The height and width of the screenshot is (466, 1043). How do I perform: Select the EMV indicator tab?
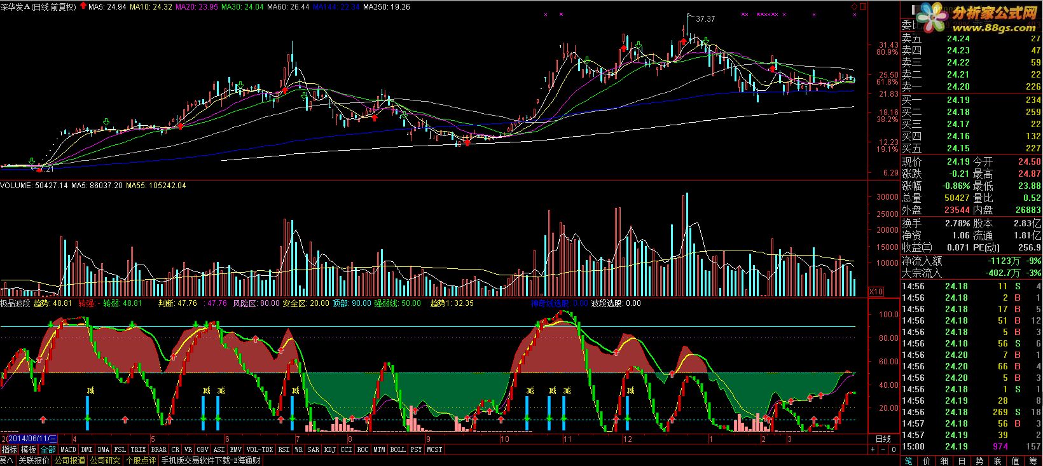235,449
